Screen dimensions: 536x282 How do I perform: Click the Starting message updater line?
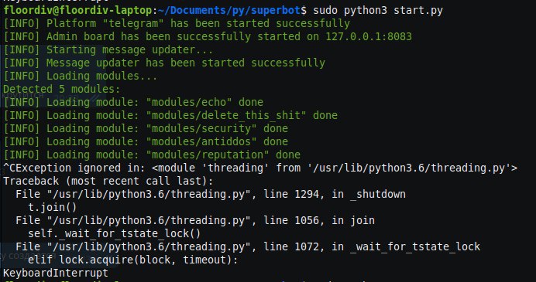pyautogui.click(x=108, y=49)
